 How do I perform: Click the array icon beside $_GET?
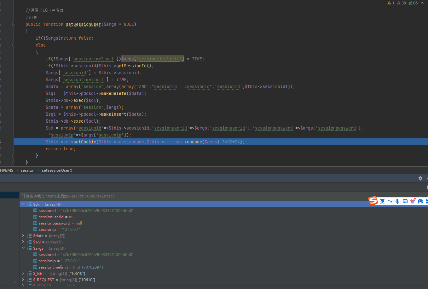[x=29, y=274]
